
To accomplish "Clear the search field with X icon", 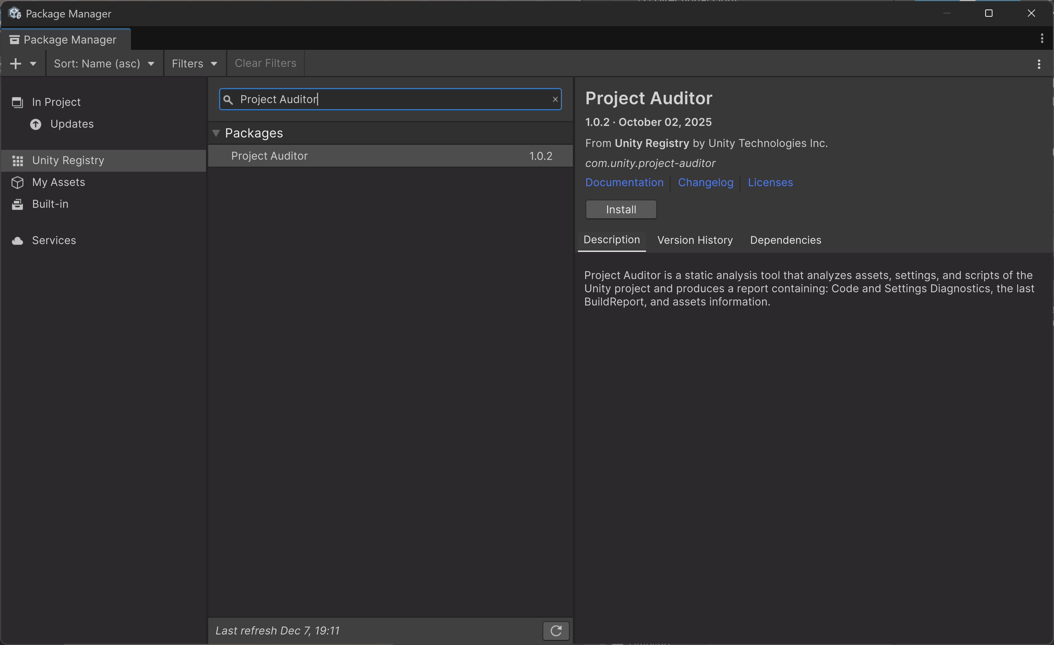I will click(555, 100).
